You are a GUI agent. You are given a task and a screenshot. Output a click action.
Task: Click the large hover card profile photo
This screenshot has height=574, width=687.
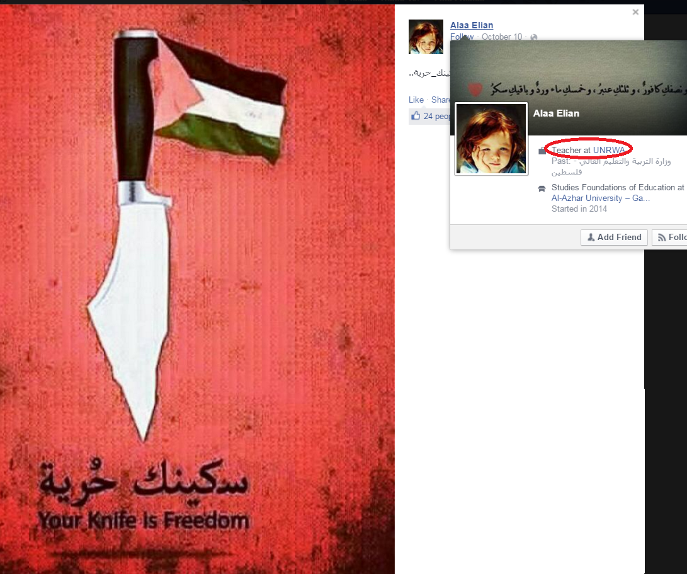point(491,139)
